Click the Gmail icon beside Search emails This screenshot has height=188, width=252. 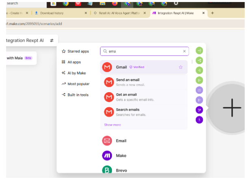point(109,112)
